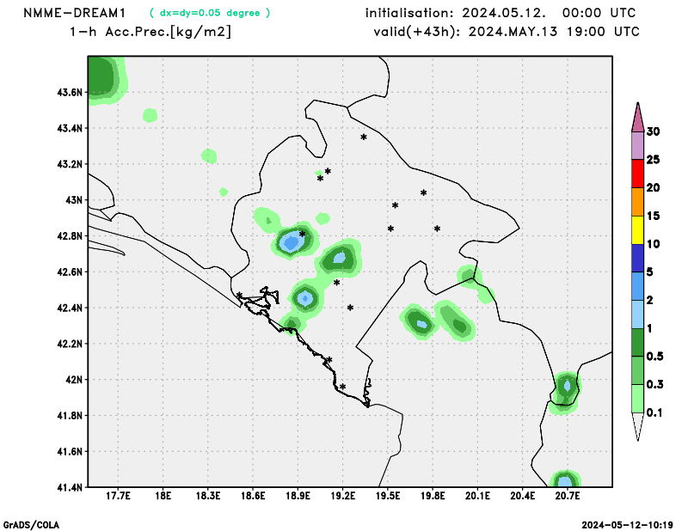
Task: Click the 41.4N latitude label
Action: tap(70, 487)
